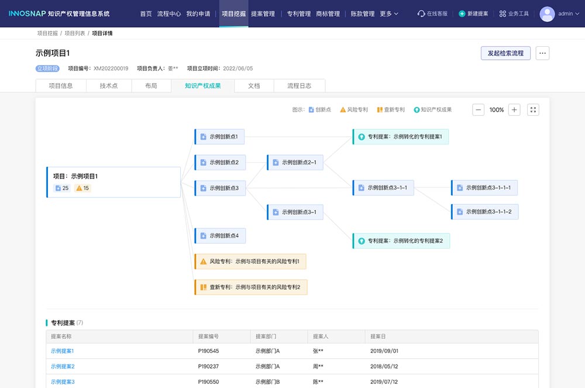This screenshot has height=388, width=585.
Task: Open the admin account dropdown
Action: [x=569, y=13]
